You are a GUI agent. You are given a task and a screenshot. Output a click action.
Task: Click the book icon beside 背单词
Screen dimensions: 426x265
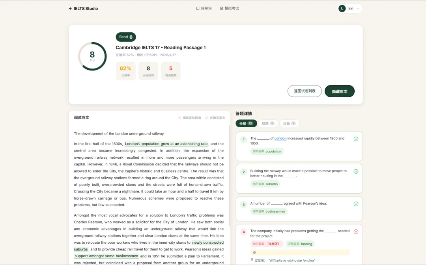[x=198, y=8]
